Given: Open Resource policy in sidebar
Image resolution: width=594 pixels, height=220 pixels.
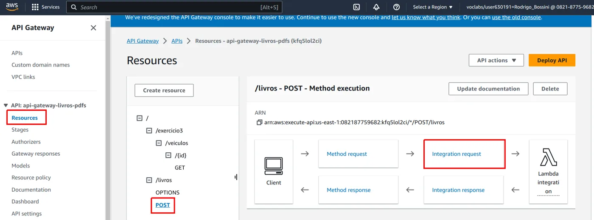Looking at the screenshot, I should click(31, 178).
